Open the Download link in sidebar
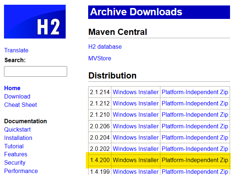Image resolution: width=246 pixels, height=185 pixels. [17, 96]
